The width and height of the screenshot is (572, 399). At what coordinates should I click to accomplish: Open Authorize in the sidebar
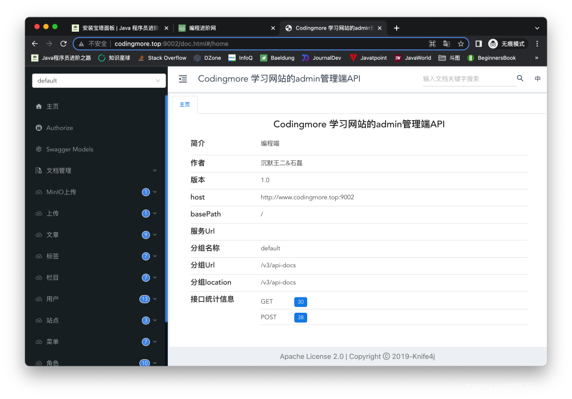click(x=59, y=128)
